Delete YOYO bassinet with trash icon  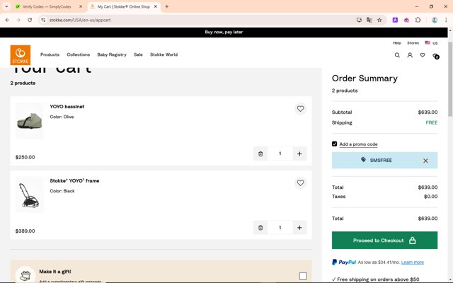260,154
